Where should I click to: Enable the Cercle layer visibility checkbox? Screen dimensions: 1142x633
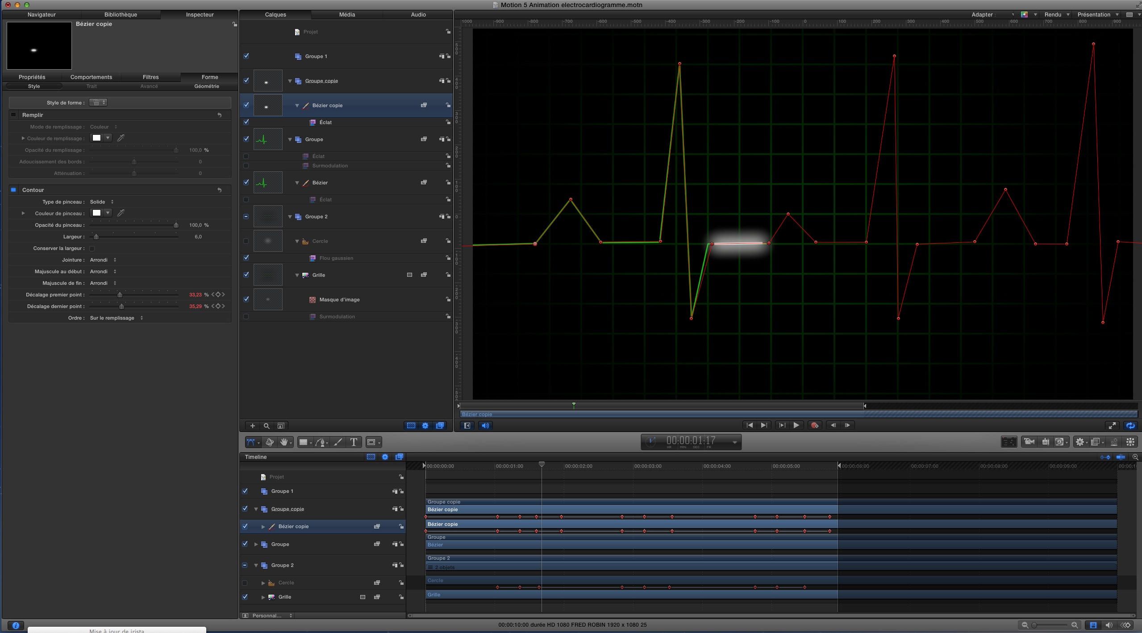[x=246, y=241]
